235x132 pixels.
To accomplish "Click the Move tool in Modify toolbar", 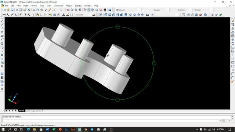I will (x=233, y=40).
